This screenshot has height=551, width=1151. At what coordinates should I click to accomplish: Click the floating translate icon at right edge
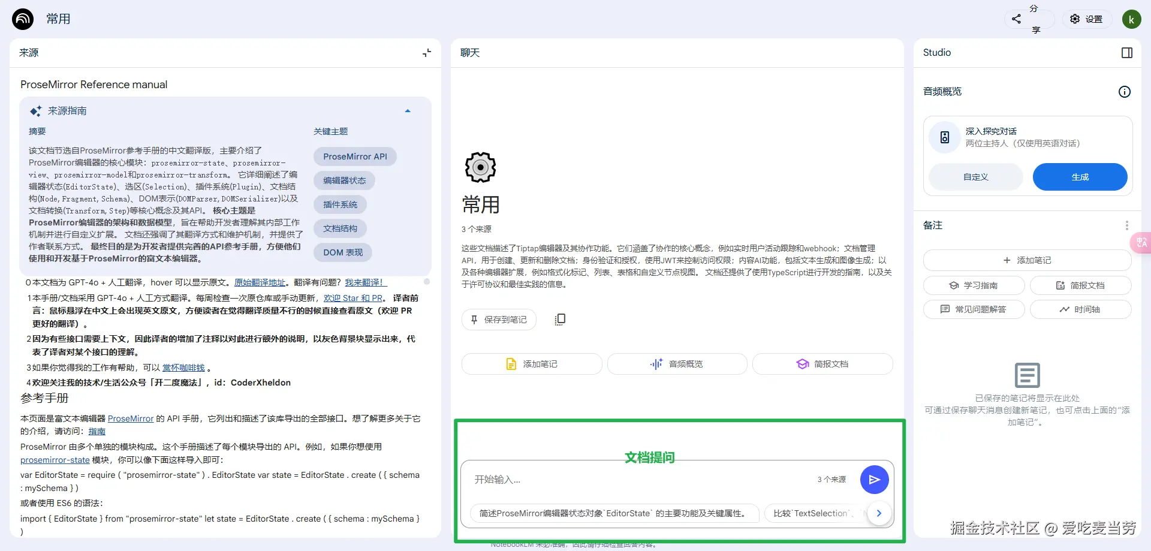point(1141,242)
